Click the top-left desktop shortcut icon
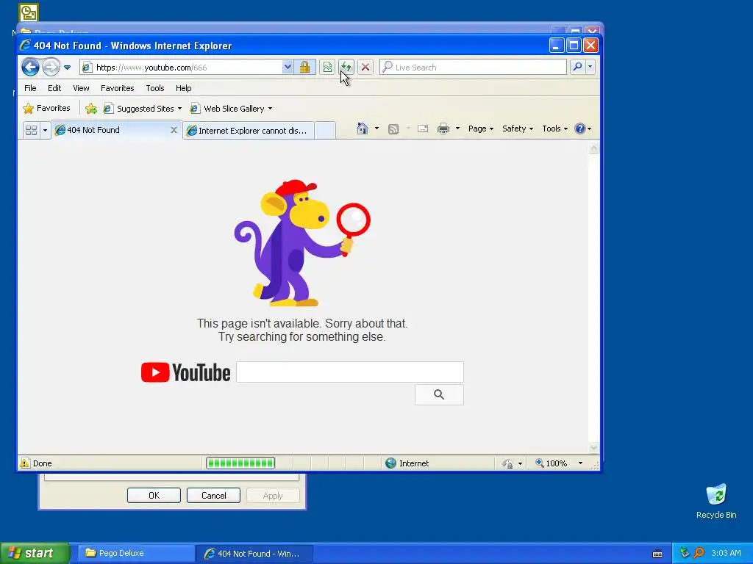This screenshot has width=753, height=564. tap(29, 13)
